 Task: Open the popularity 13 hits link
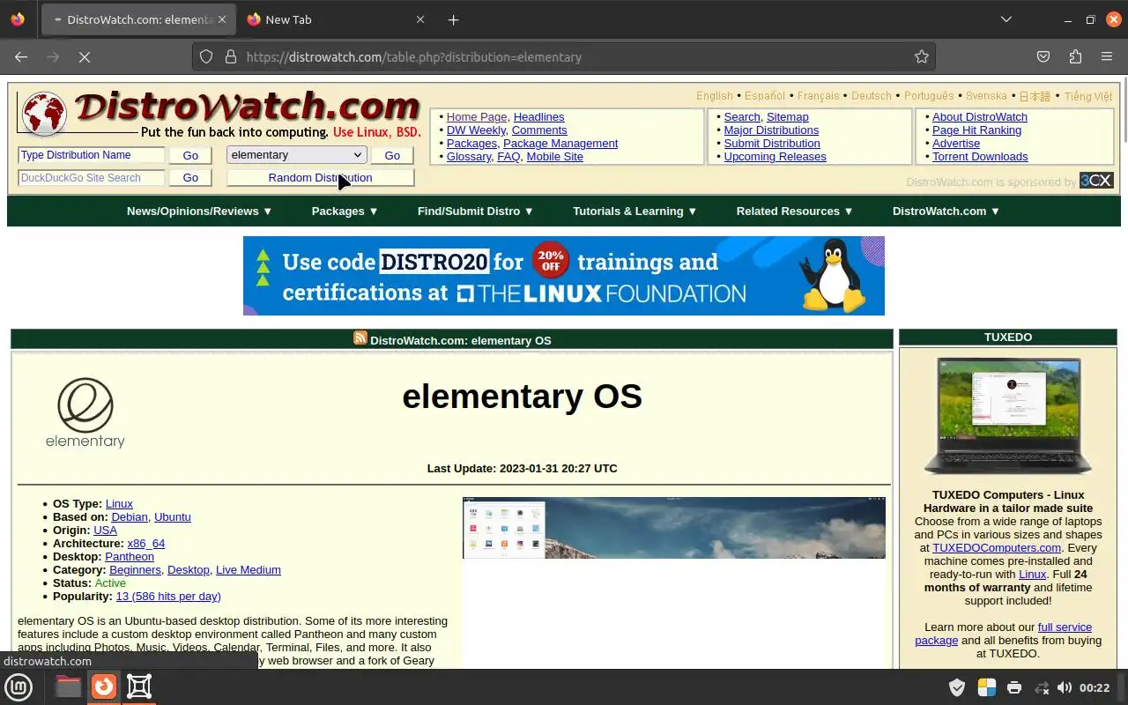click(168, 596)
